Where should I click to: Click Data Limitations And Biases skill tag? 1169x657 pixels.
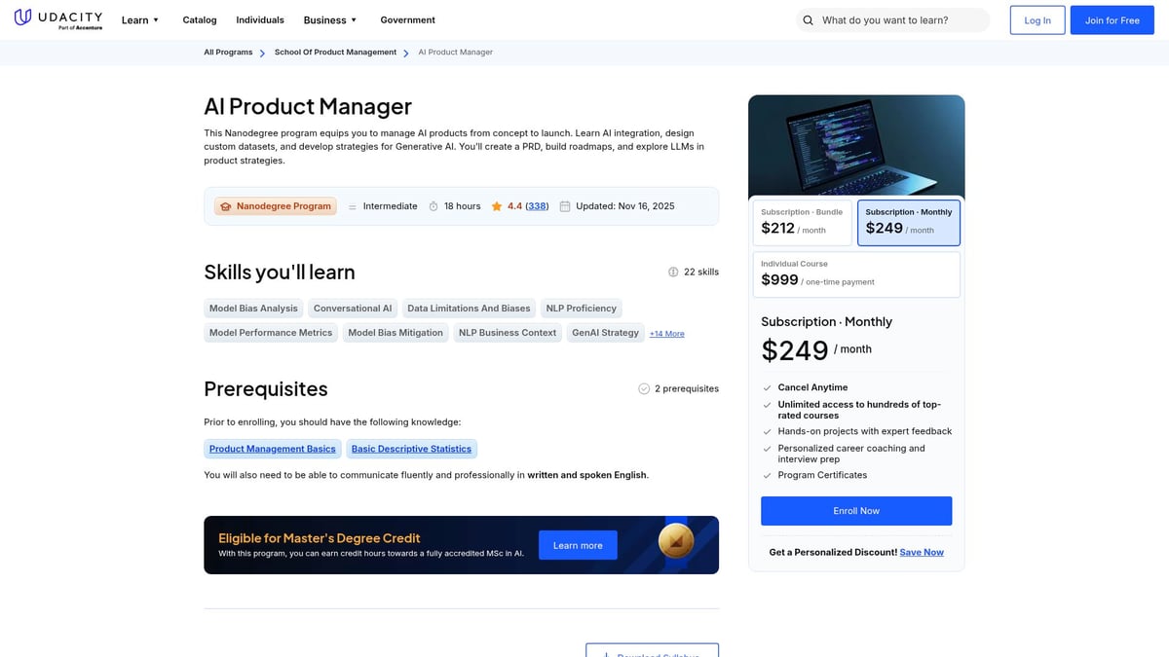(x=469, y=309)
